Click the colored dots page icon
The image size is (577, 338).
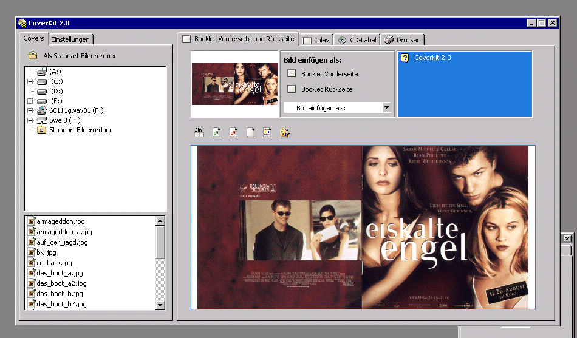pos(267,132)
